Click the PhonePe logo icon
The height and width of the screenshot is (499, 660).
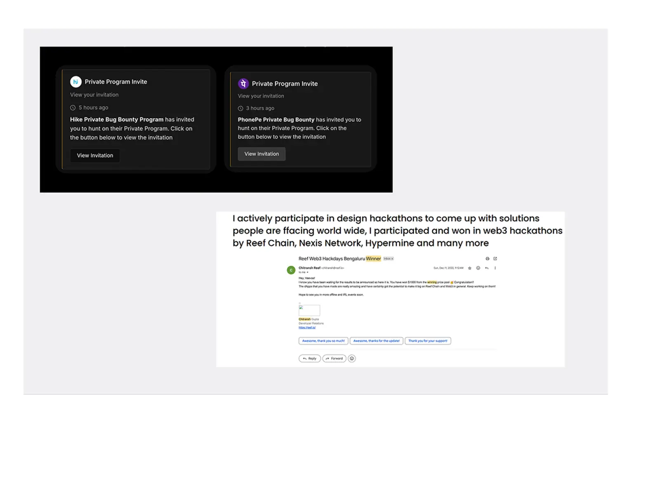coord(243,84)
